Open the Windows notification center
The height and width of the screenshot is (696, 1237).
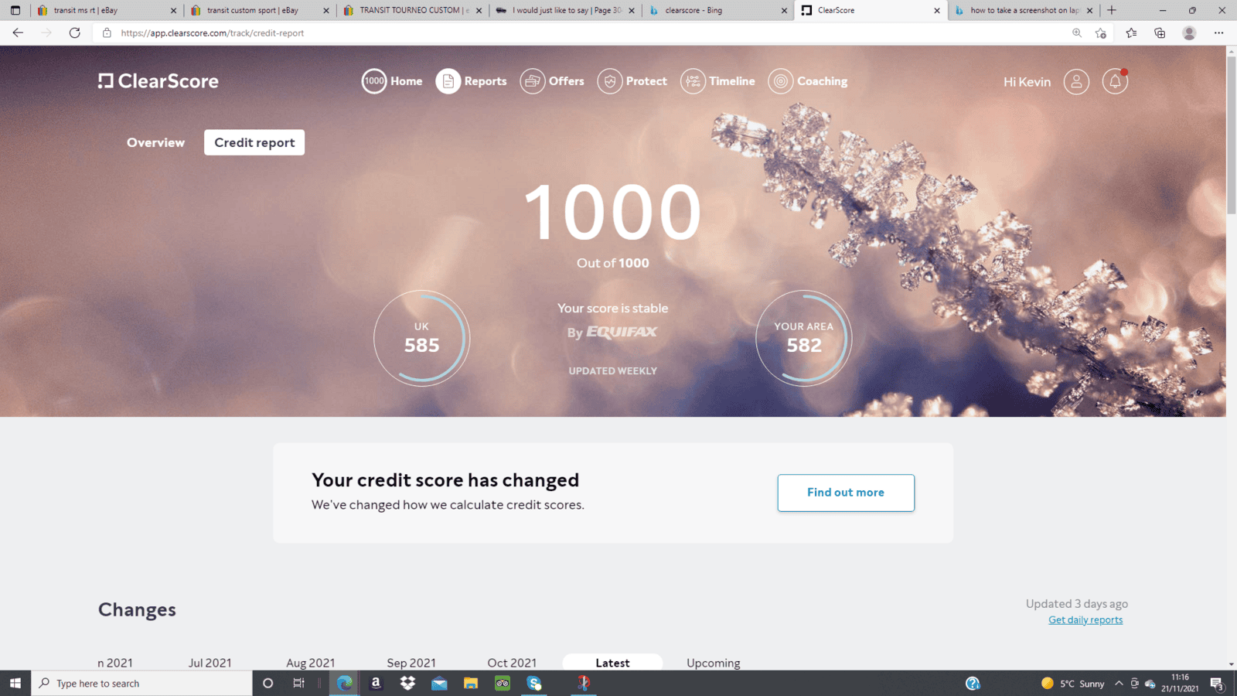tap(1217, 683)
